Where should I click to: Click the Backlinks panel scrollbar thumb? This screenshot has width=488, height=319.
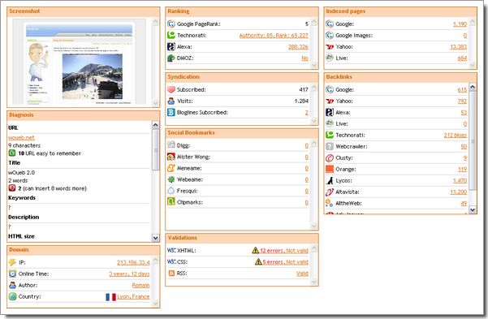473,140
